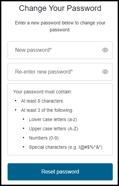The width and height of the screenshot is (119, 186).
Task: Show the New password field contents via eye icon
Action: tap(105, 50)
